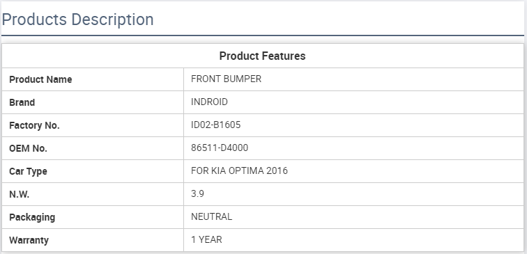
Task: Select FOR KIA OPTIMA 2016 text
Action: tap(239, 170)
